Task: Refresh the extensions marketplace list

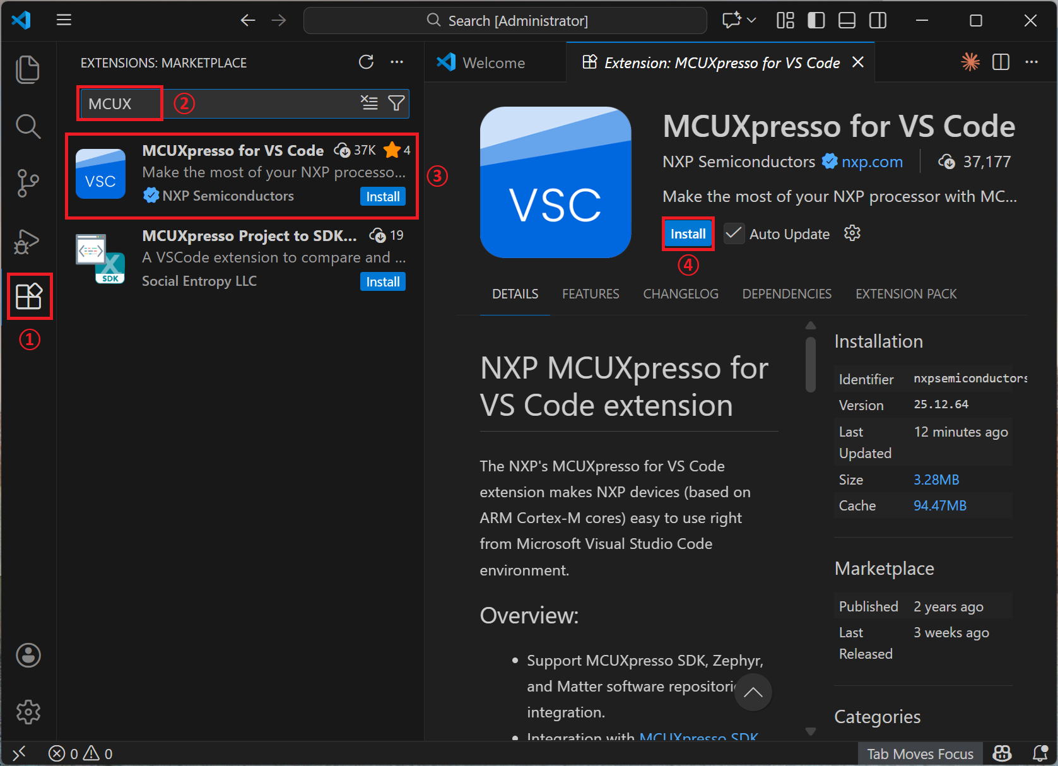Action: click(366, 62)
